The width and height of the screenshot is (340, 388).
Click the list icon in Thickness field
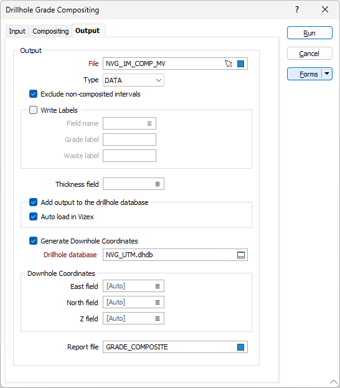158,184
